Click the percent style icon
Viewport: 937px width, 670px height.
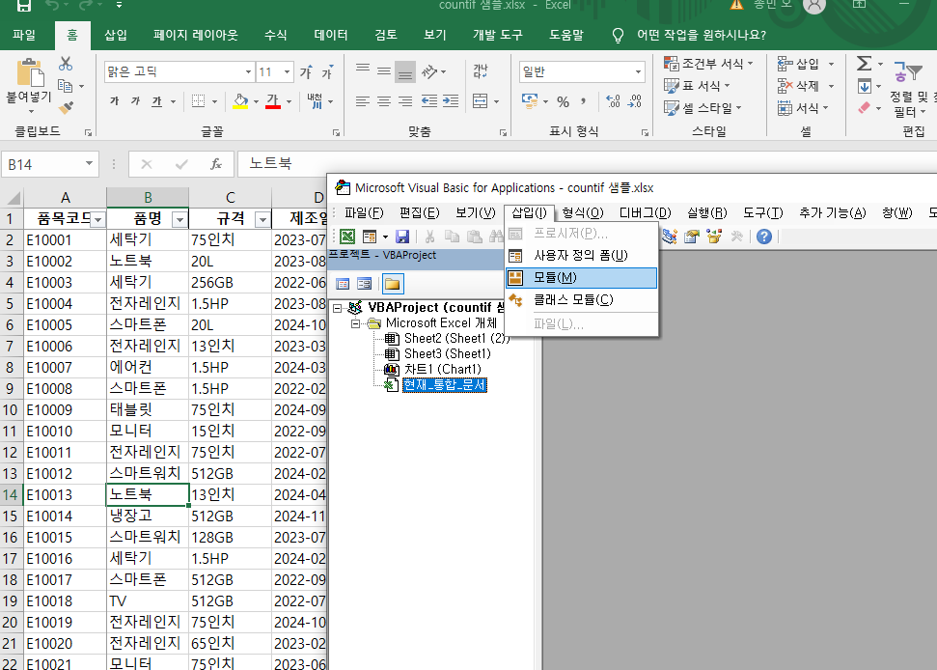click(x=563, y=101)
